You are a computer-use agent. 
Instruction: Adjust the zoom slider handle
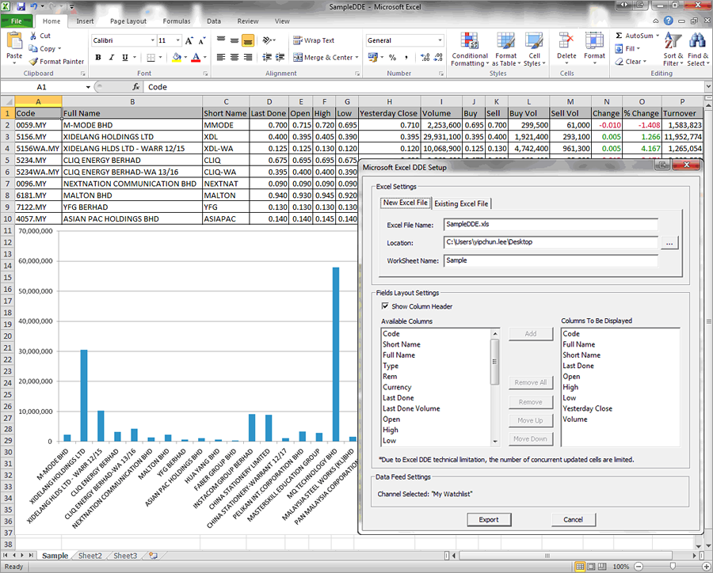click(x=673, y=566)
